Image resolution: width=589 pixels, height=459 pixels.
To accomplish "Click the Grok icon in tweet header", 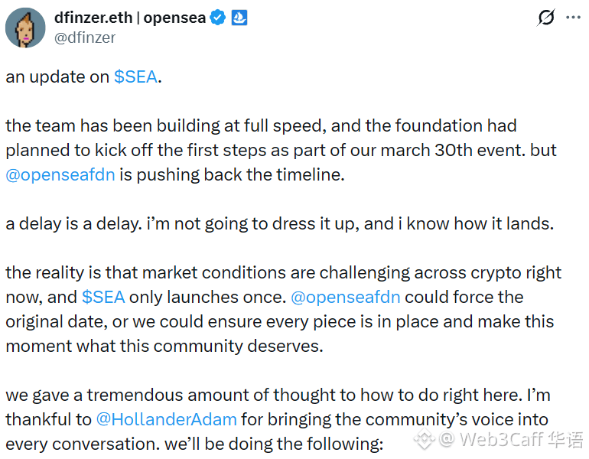I will [x=546, y=18].
